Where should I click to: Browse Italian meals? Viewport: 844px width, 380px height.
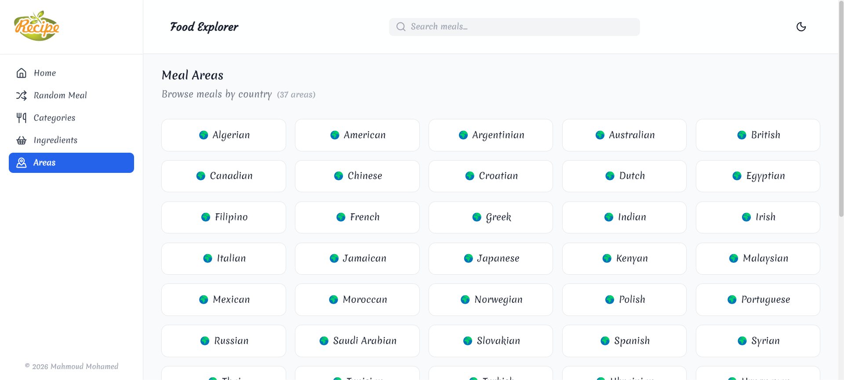pyautogui.click(x=224, y=258)
